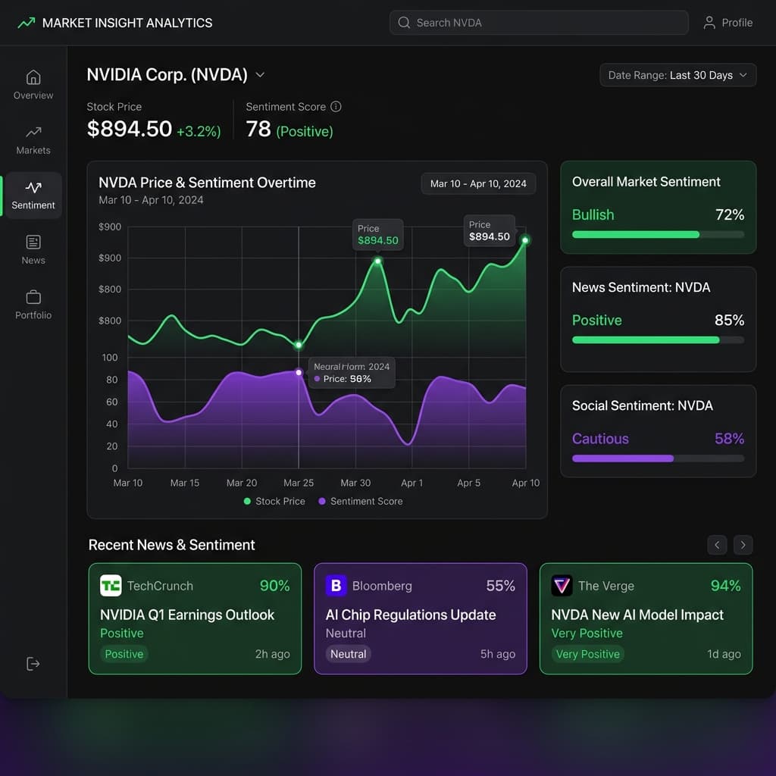Click the Recent News & Sentiment heading
Screen dimensions: 776x776
pos(172,545)
